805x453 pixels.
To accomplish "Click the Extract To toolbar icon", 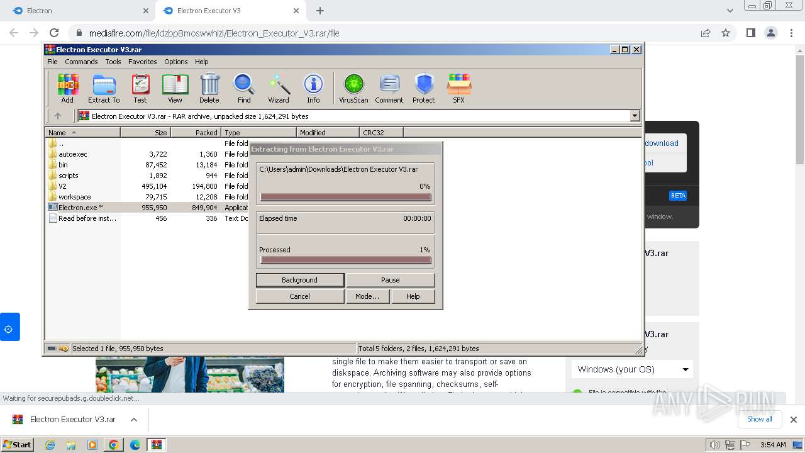I will coord(104,88).
